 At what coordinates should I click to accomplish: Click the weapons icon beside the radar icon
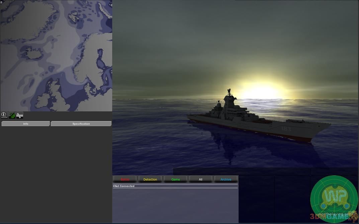(x=20, y=116)
